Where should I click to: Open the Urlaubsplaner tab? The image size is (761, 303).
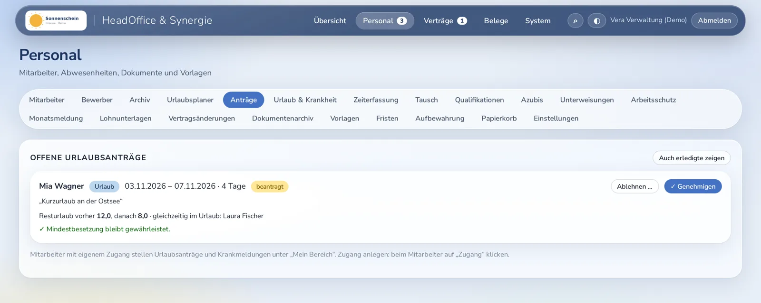(x=190, y=100)
